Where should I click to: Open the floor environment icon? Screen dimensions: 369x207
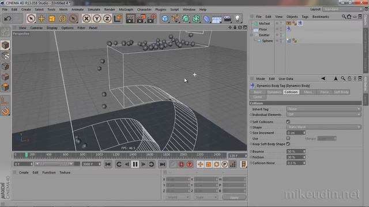(217, 19)
